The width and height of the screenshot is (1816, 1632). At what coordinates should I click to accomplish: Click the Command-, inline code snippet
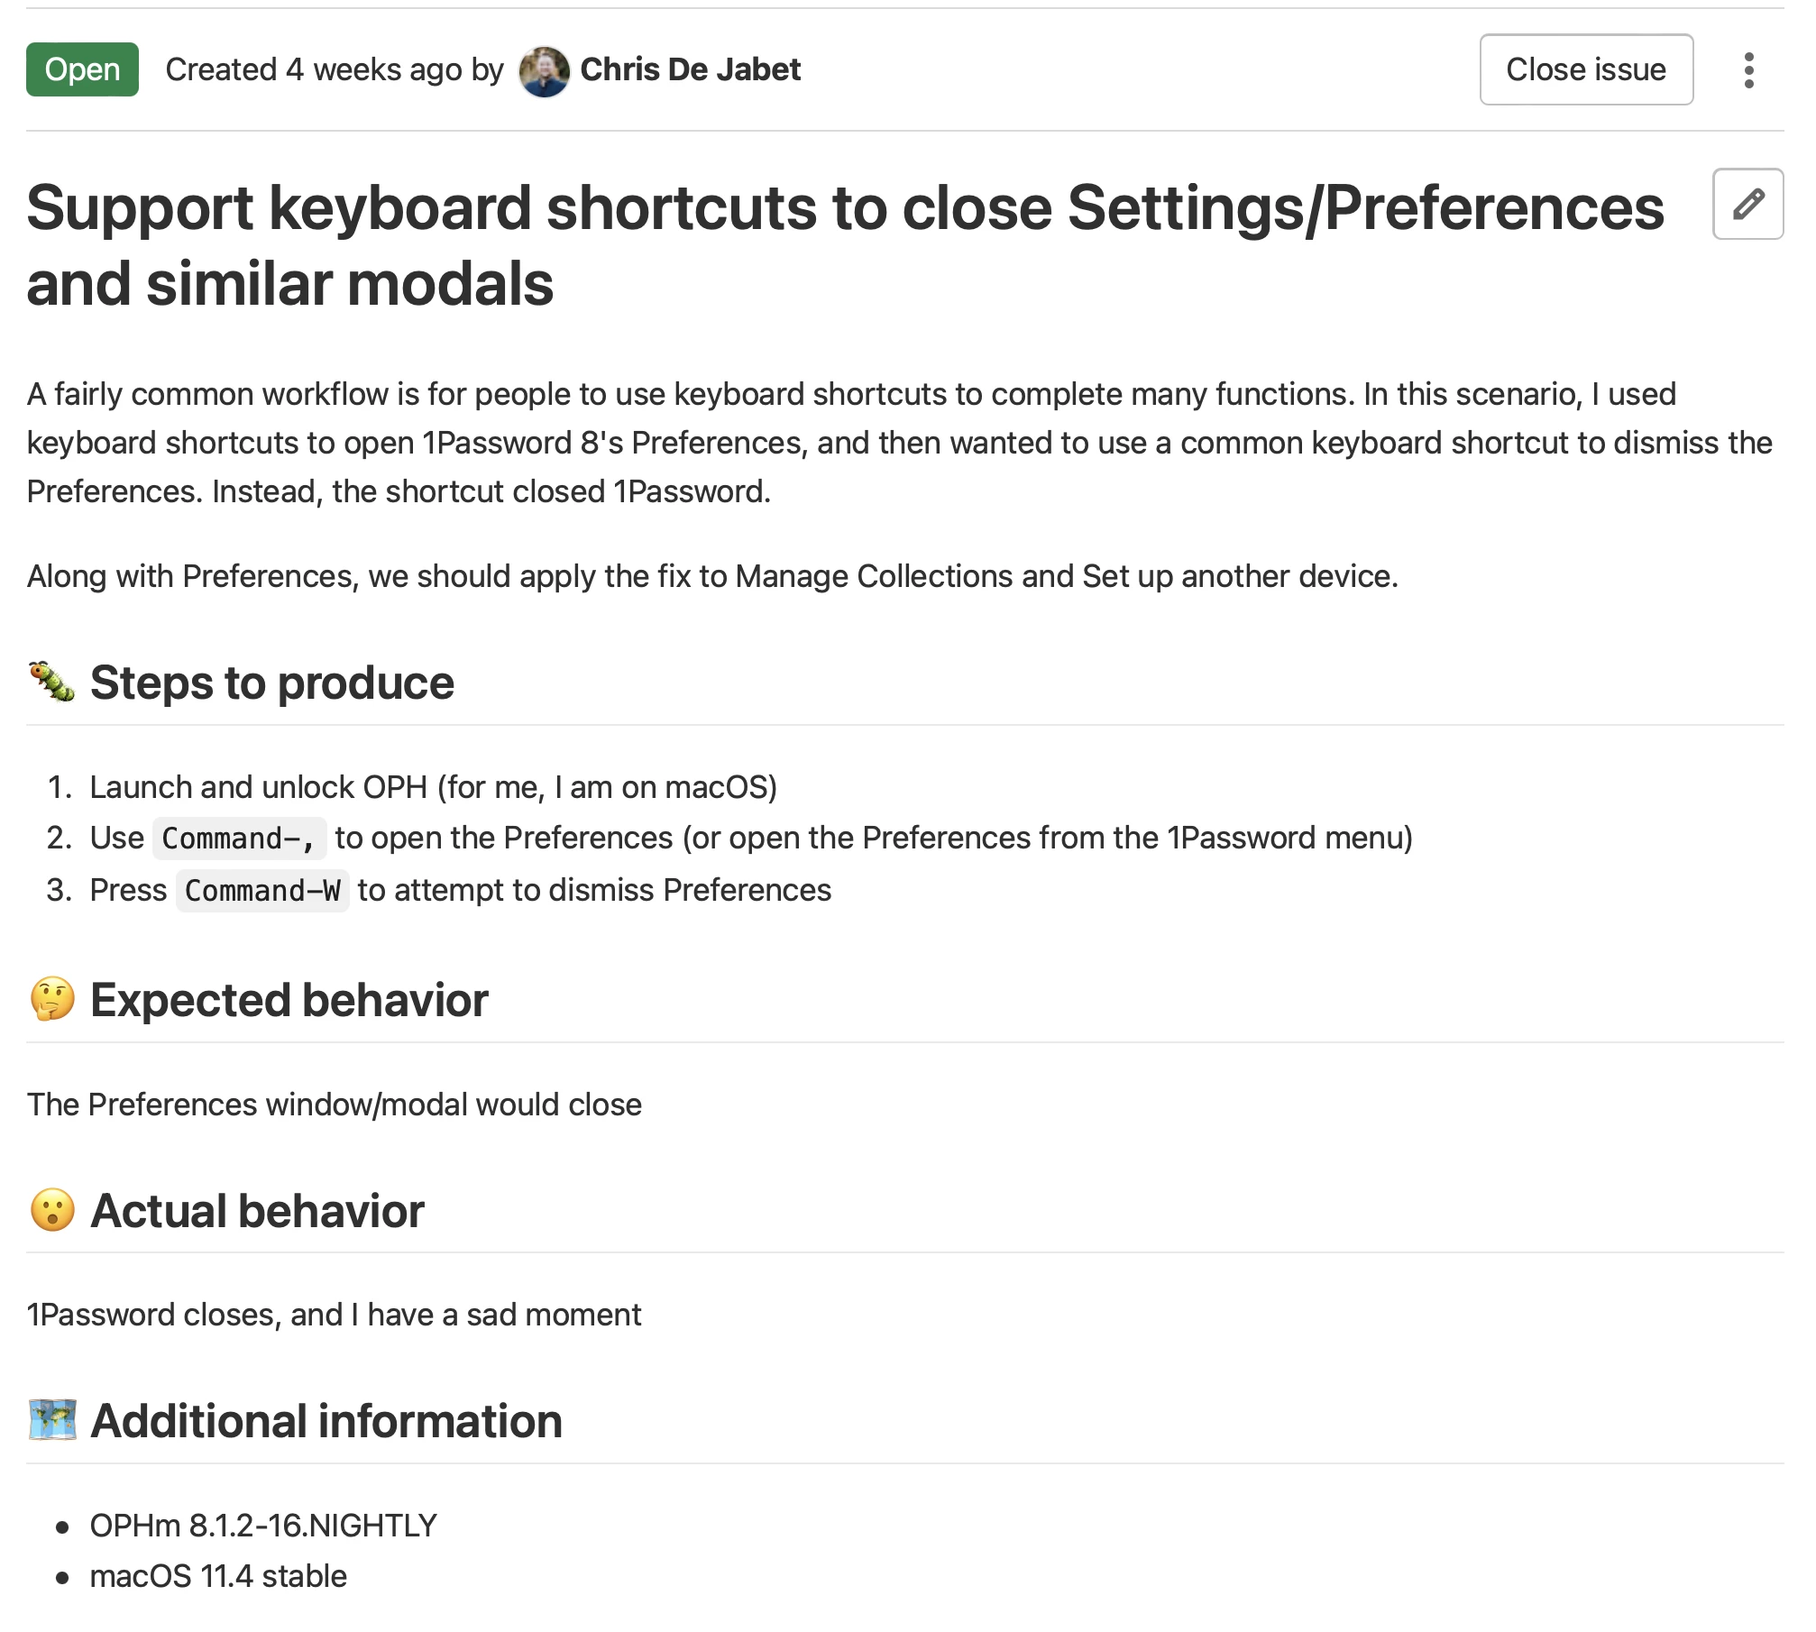pos(239,839)
